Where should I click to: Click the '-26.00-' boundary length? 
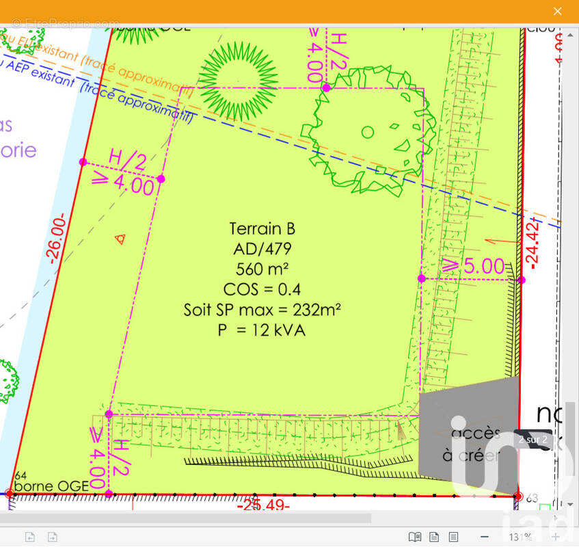[57, 238]
